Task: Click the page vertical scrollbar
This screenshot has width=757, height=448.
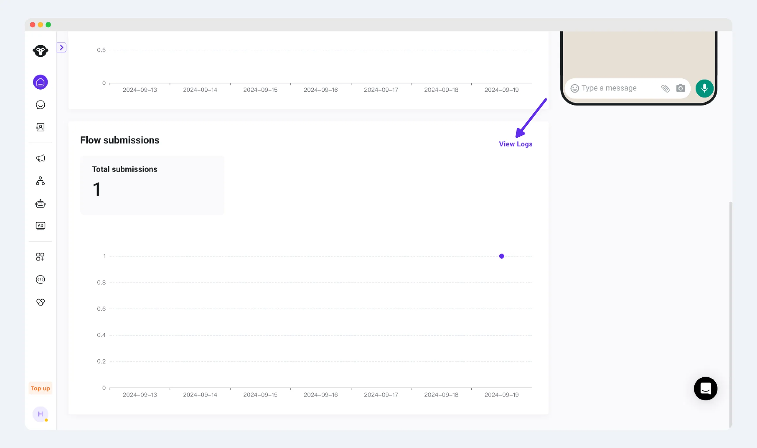Action: 731,315
